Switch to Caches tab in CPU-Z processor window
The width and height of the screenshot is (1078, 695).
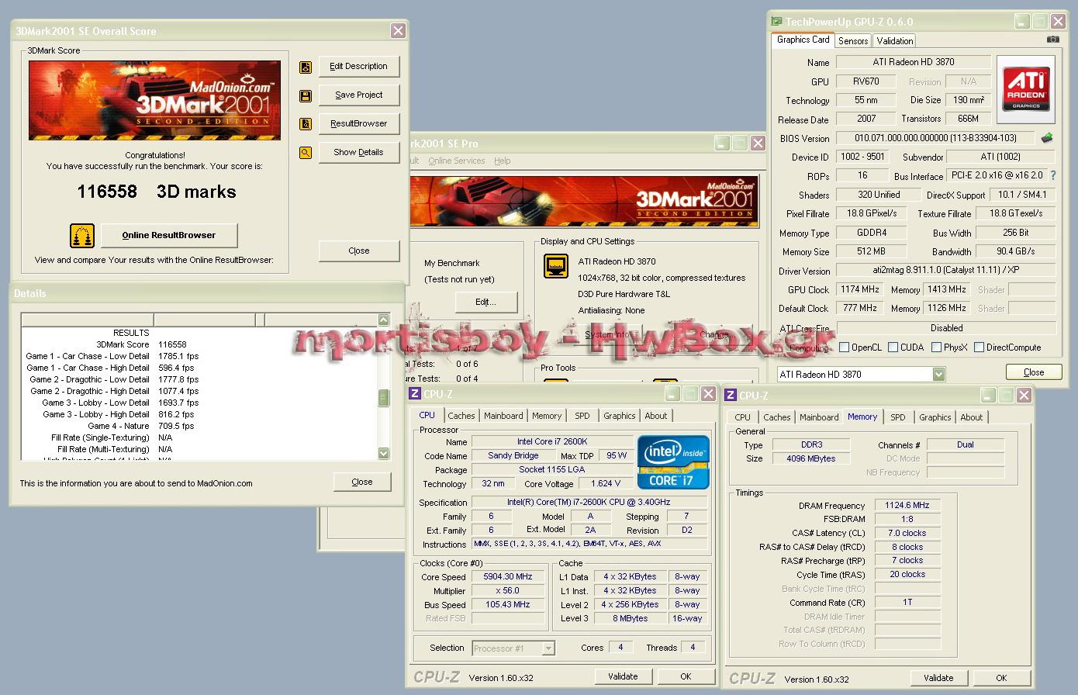tap(461, 416)
